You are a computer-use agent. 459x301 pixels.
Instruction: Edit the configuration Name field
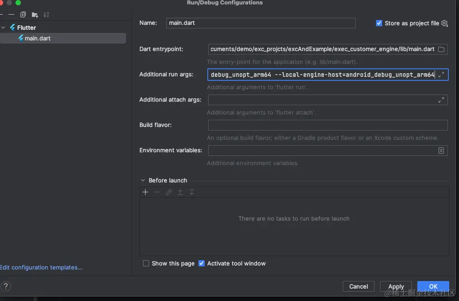tap(261, 23)
